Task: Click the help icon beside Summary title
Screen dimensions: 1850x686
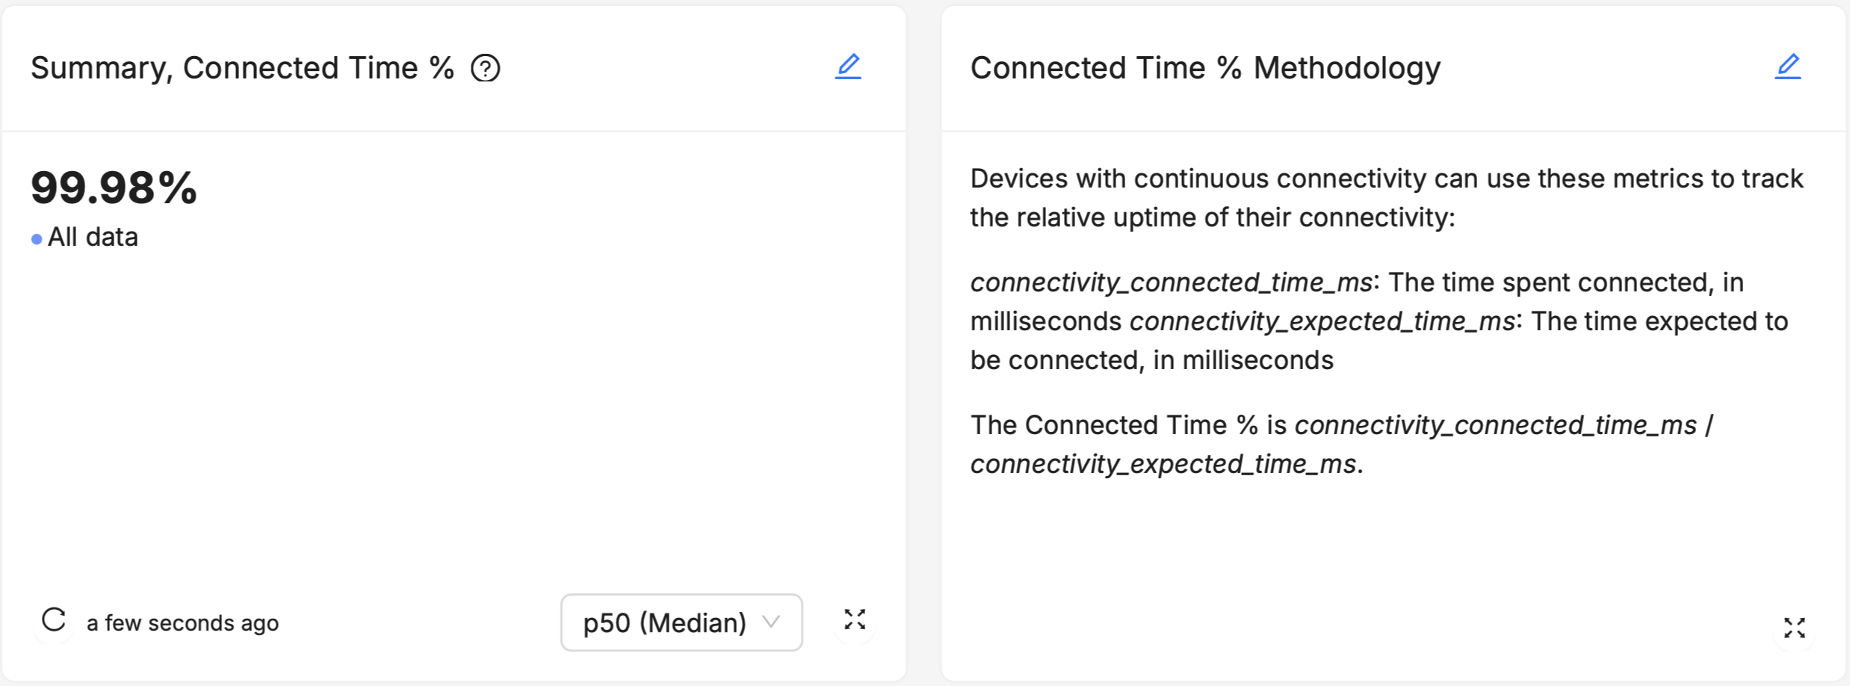Action: [485, 69]
